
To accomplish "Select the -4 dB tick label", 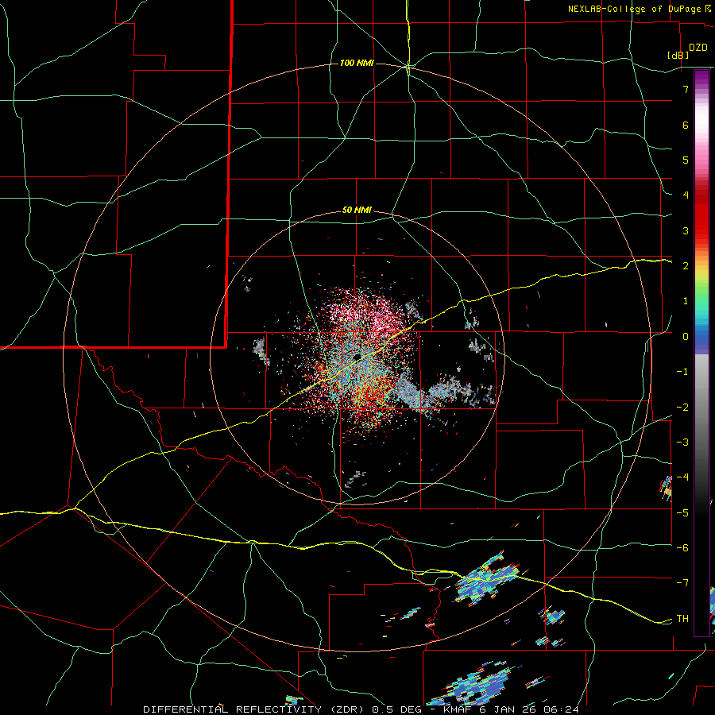I will (x=682, y=477).
